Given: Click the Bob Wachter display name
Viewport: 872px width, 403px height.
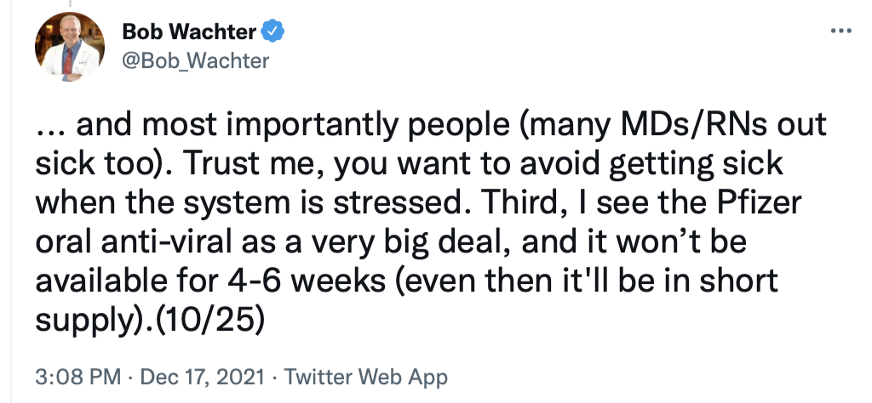Looking at the screenshot, I should pos(189,32).
